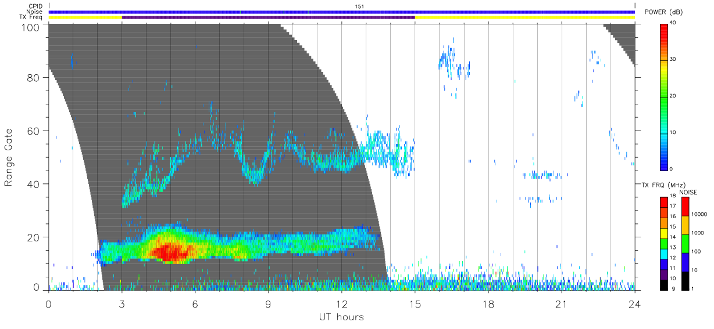Click the CPID value 151
The image size is (714, 329).
click(x=359, y=6)
